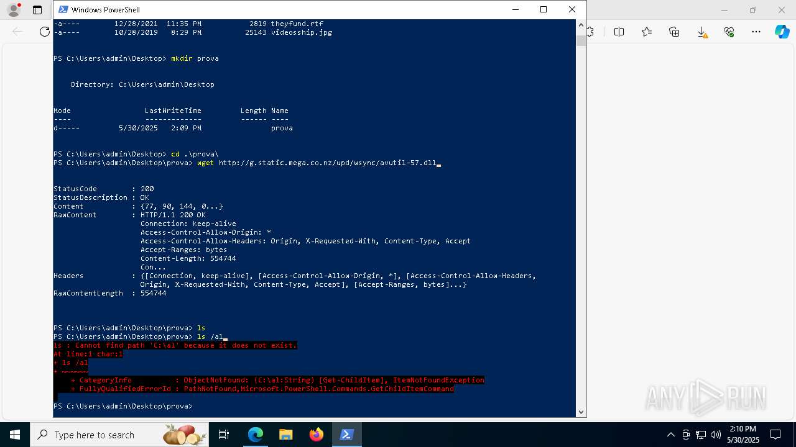Open Edge collections icon

point(674,32)
